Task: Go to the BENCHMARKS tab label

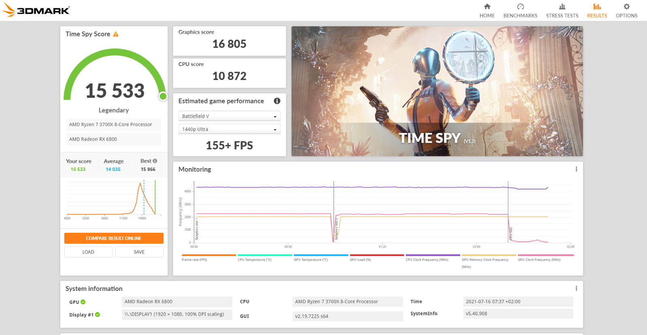Action: tap(520, 16)
